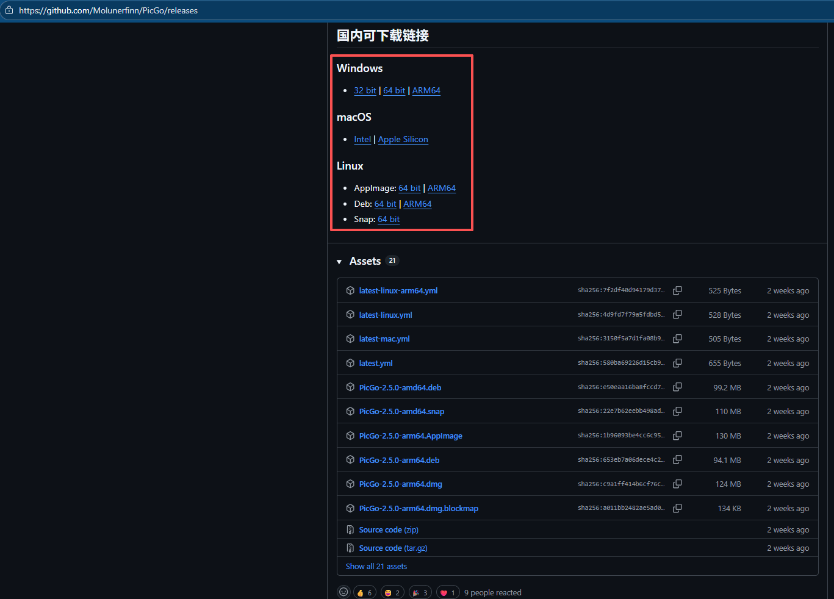Download PicGo-2.5.0-amd64.snap
834x599 pixels.
coord(401,411)
